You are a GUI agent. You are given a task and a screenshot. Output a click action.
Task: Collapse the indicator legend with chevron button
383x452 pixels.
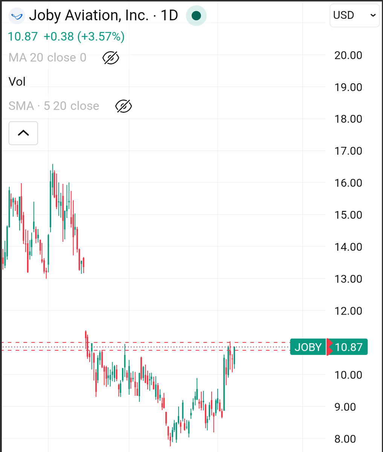click(23, 133)
